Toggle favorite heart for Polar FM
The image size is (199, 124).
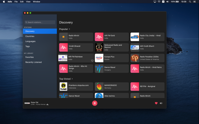coord(156,103)
